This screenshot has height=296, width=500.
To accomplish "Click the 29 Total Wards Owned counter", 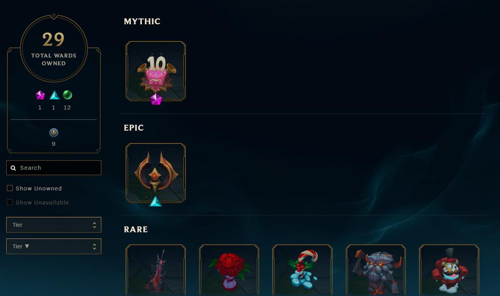I will pos(54,49).
